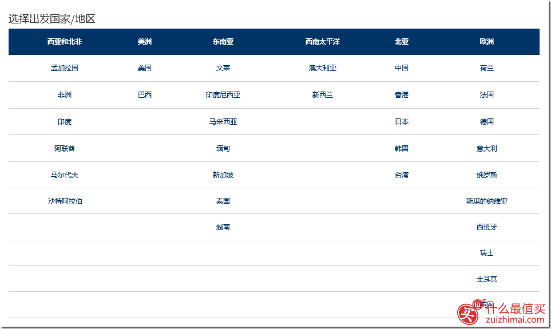Click the 西亚和北非 column header

click(65, 41)
